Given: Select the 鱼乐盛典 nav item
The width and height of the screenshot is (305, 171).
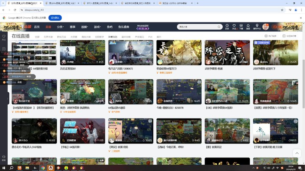Looking at the screenshot, I should [124, 27].
